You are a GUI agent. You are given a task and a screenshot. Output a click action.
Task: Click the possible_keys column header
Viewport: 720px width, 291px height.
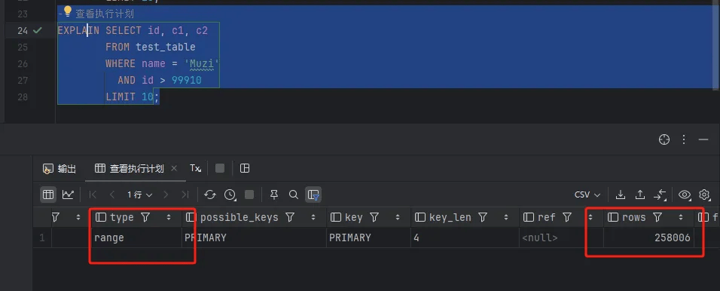239,217
